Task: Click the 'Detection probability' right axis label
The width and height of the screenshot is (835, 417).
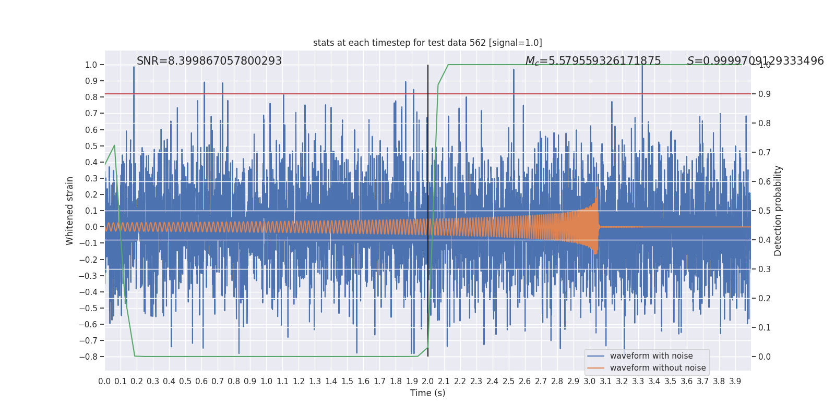Action: click(778, 211)
